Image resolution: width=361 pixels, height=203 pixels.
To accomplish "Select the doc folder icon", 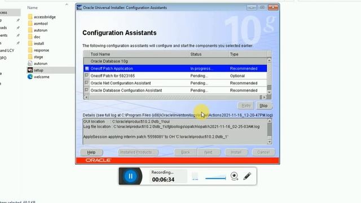I will coord(30,37).
